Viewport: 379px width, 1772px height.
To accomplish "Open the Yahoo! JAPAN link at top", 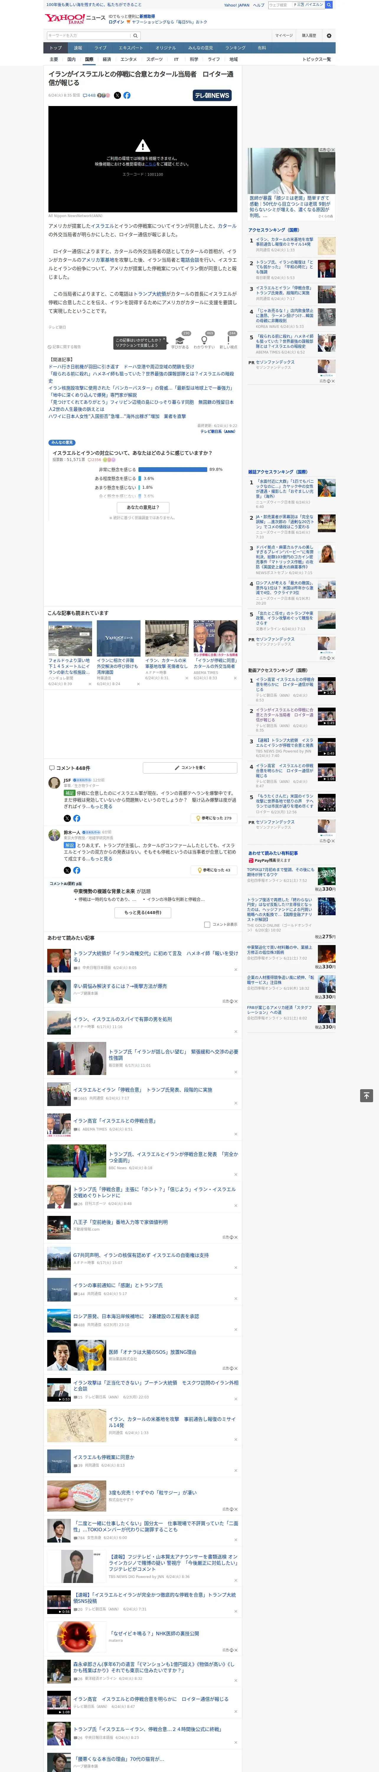I will click(x=237, y=5).
